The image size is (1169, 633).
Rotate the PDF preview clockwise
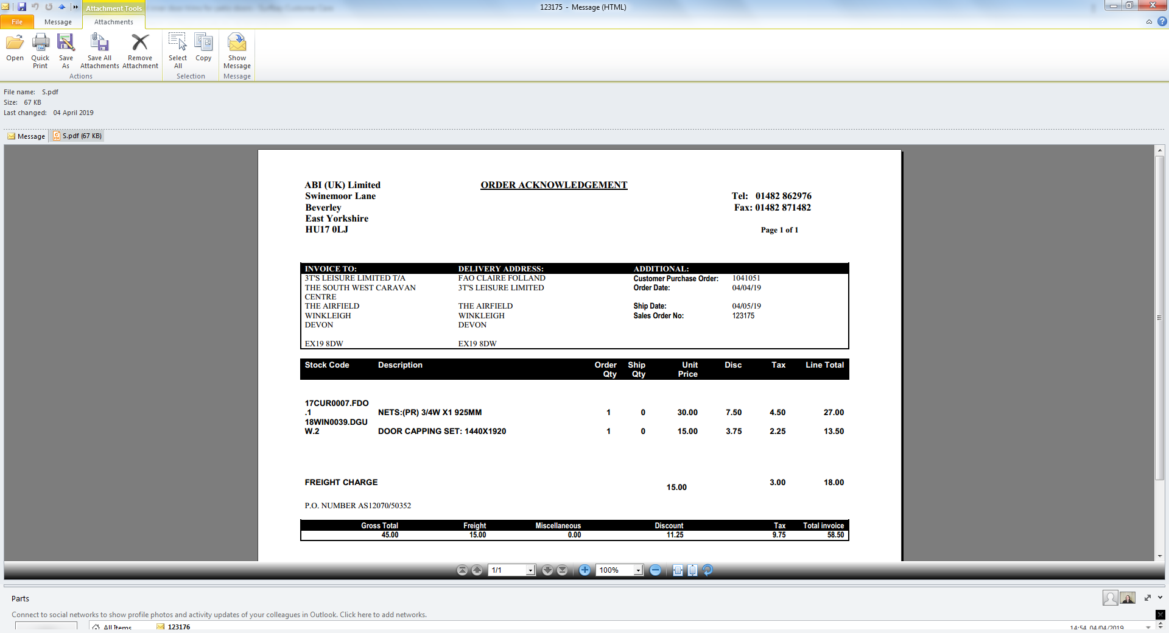(x=707, y=570)
